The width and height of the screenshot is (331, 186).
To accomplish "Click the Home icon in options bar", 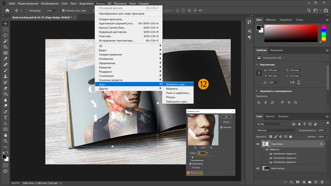I will [x=7, y=10].
